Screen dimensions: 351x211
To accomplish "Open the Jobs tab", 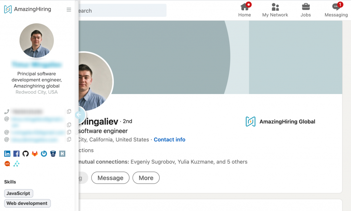I will point(305,10).
